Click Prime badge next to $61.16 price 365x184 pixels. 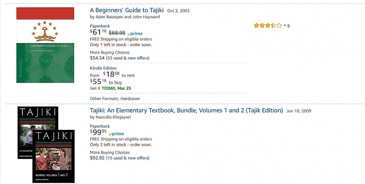(x=135, y=34)
